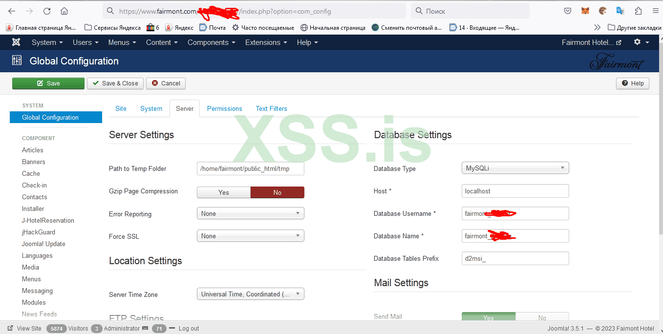Click the Database Tables Prefix field

[515, 258]
